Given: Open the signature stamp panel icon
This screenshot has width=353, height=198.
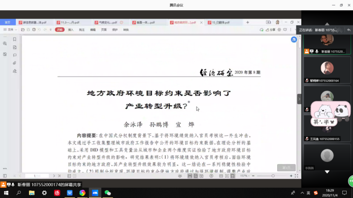Looking at the screenshot, I should pyautogui.click(x=14, y=71).
